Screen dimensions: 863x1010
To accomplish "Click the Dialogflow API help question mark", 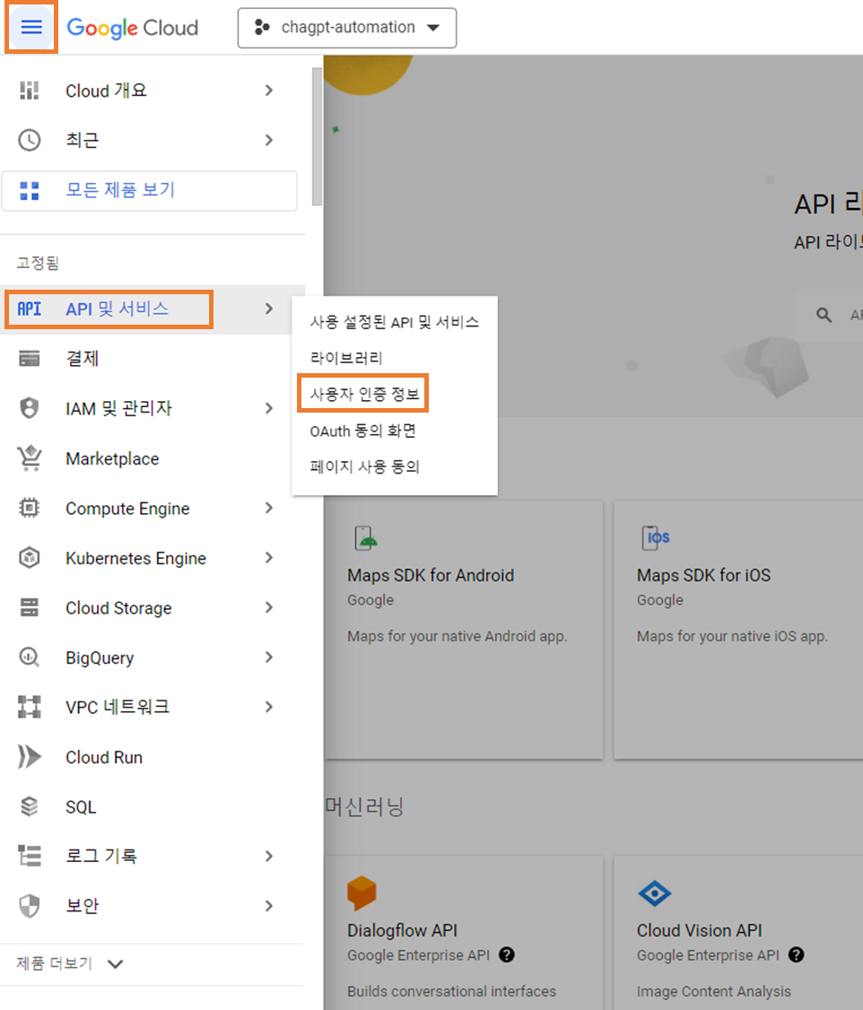I will click(507, 954).
